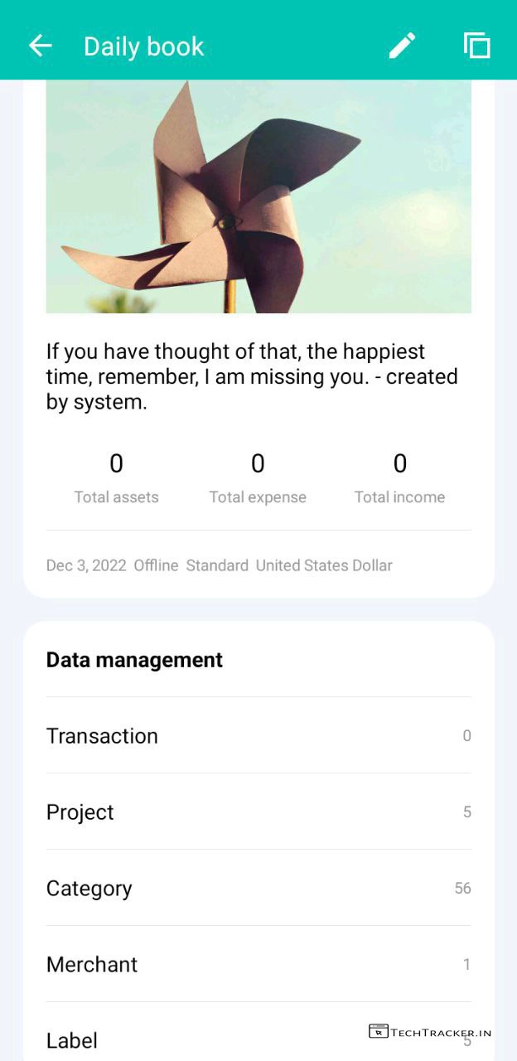
Task: Open the Merchant data row
Action: click(258, 964)
